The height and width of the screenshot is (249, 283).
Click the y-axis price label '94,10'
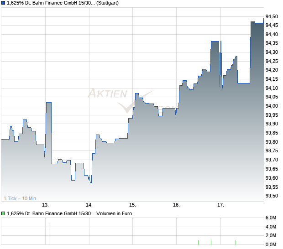[272, 88]
